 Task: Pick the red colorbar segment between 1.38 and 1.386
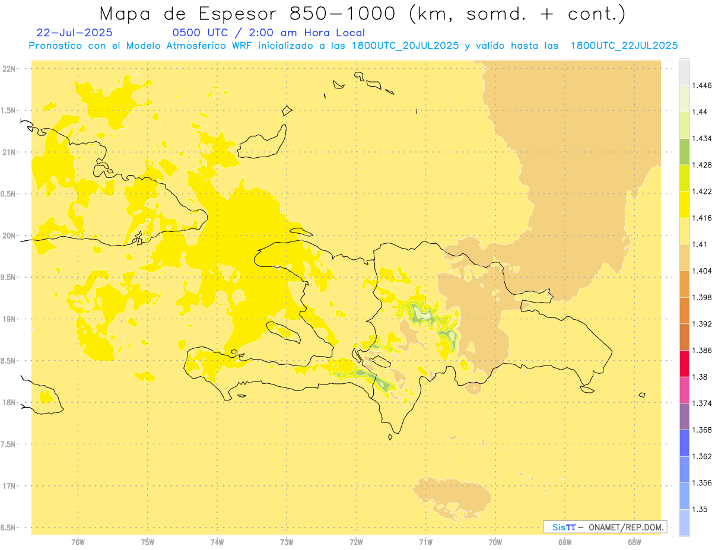tap(684, 363)
